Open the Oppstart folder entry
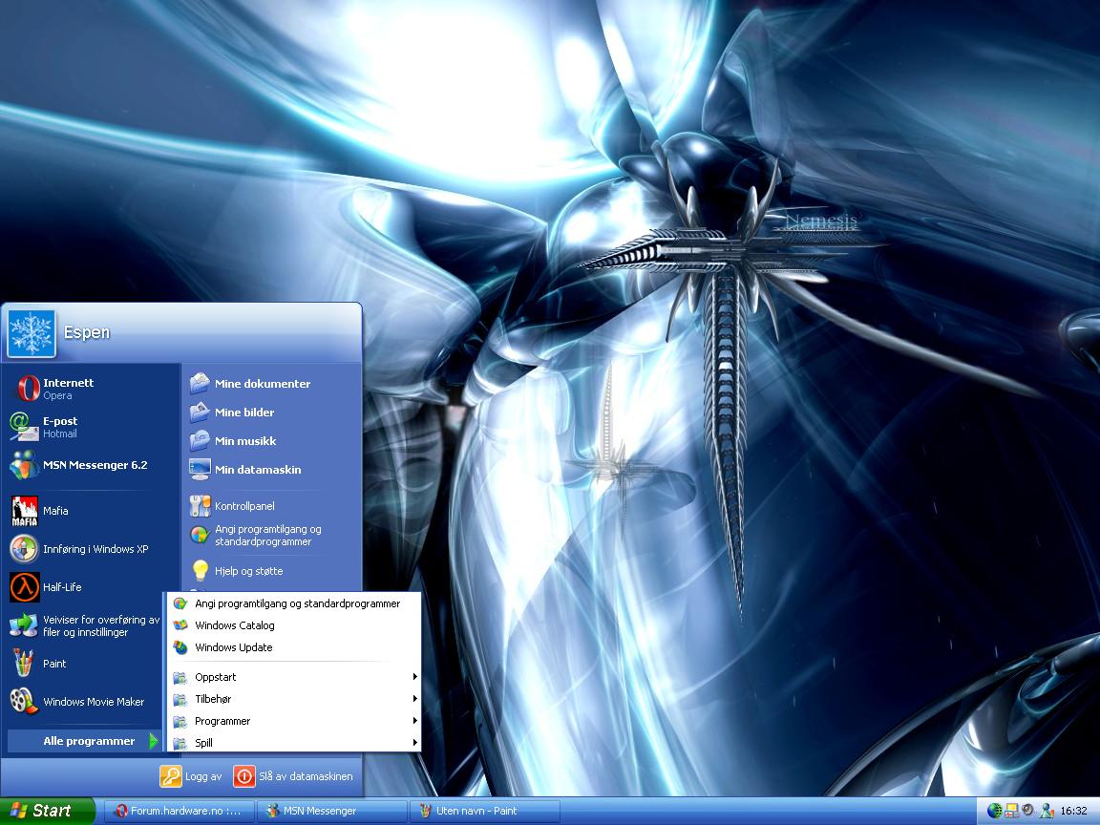This screenshot has width=1100, height=825. [x=293, y=677]
